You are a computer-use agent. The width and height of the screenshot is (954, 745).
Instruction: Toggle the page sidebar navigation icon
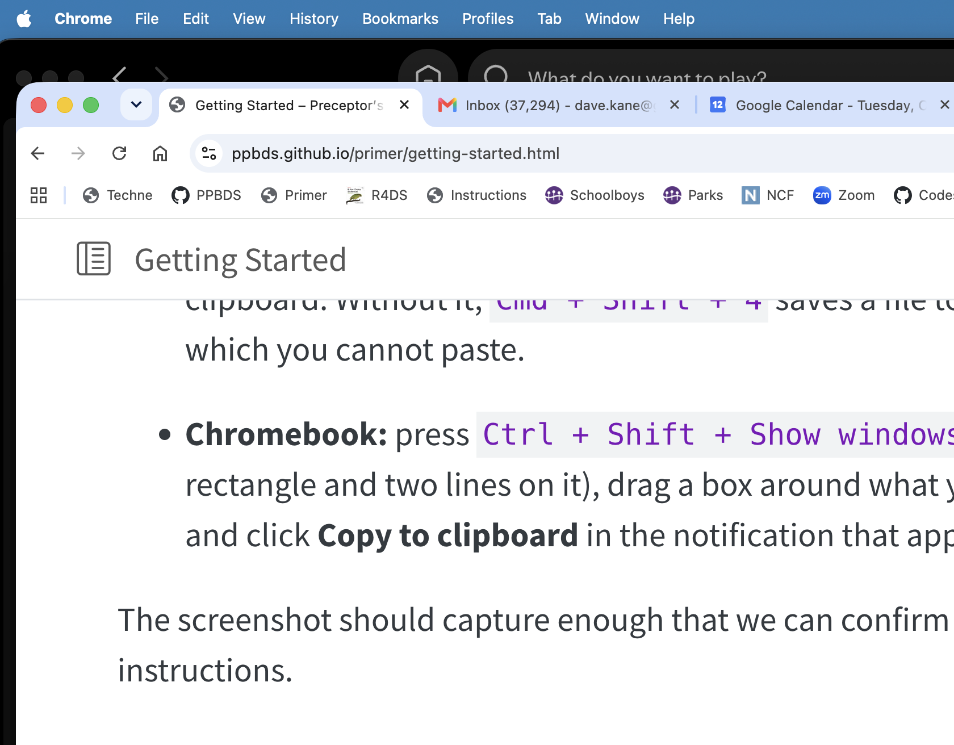(x=94, y=259)
